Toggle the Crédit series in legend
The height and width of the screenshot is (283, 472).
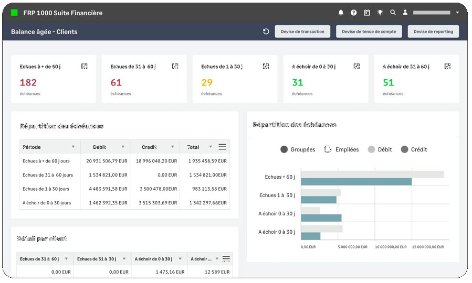click(414, 149)
